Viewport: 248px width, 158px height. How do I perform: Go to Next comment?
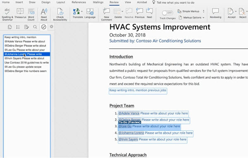(149, 13)
